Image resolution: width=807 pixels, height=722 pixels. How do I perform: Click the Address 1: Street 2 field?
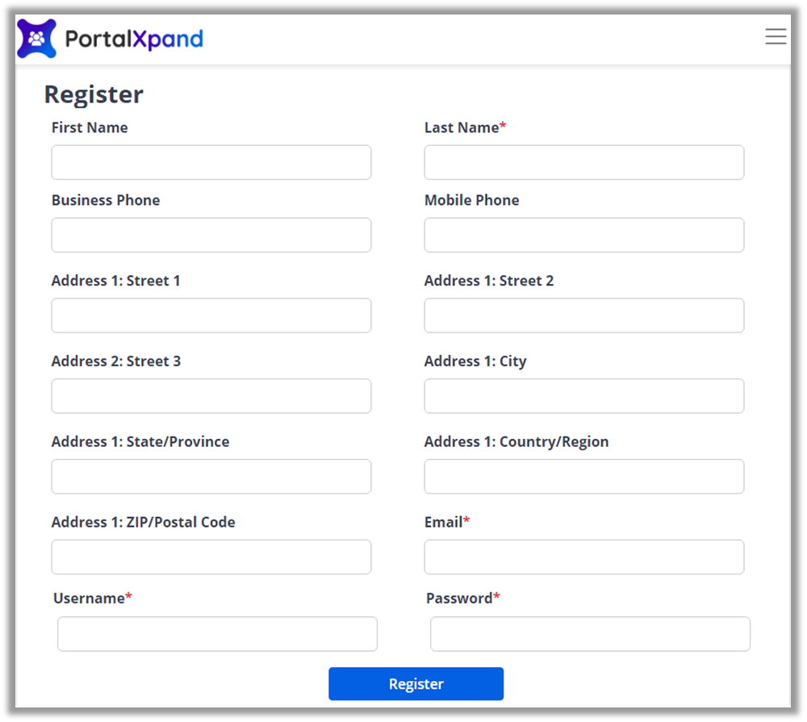(584, 315)
